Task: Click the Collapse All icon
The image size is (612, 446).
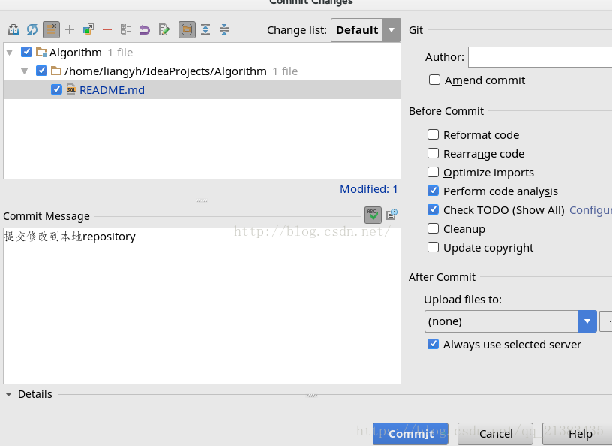Action: coord(224,30)
